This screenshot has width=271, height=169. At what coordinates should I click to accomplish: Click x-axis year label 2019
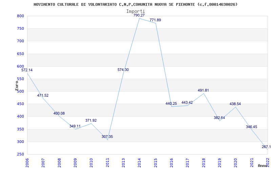[x=220, y=163]
